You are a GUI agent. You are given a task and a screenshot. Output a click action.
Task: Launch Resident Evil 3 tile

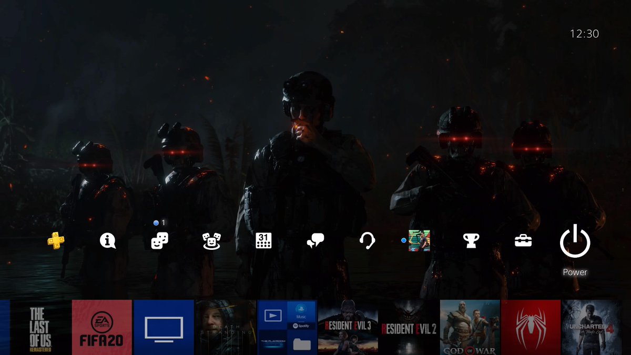click(x=348, y=328)
